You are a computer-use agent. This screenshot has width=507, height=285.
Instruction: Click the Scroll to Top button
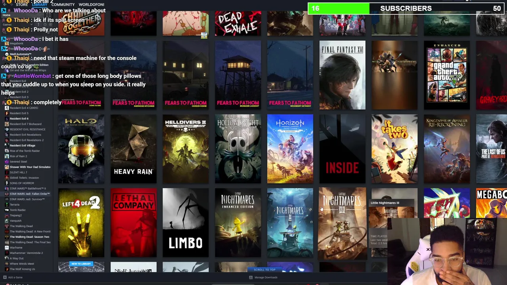[x=265, y=270]
